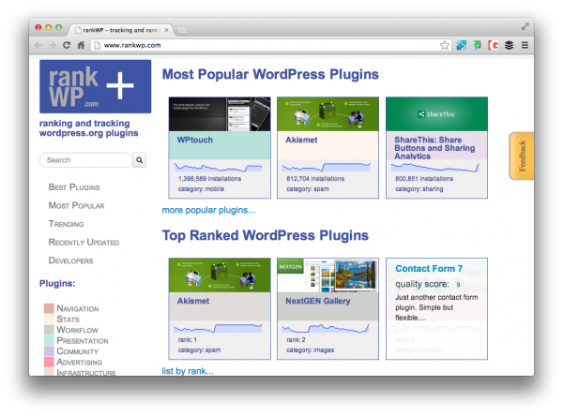The height and width of the screenshot is (416, 563).
Task: Open the blue extension icon beside the star
Action: click(462, 45)
